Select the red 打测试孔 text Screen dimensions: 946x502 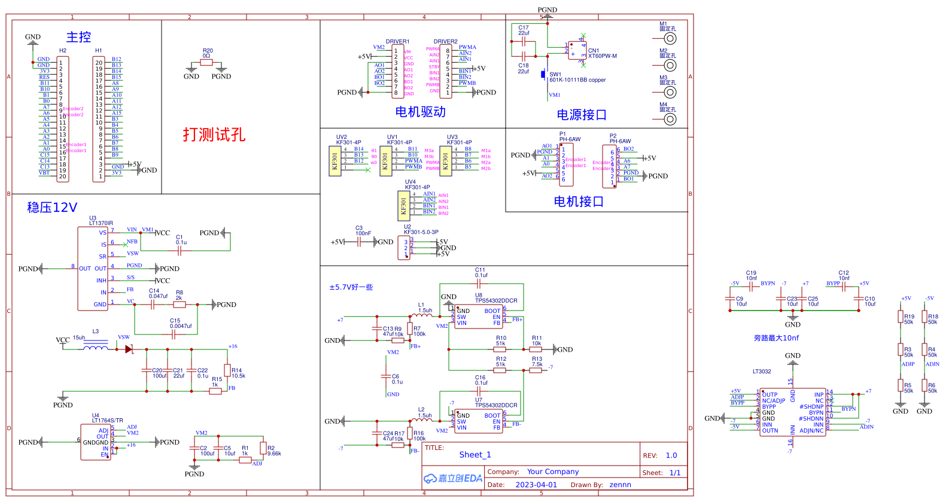214,135
